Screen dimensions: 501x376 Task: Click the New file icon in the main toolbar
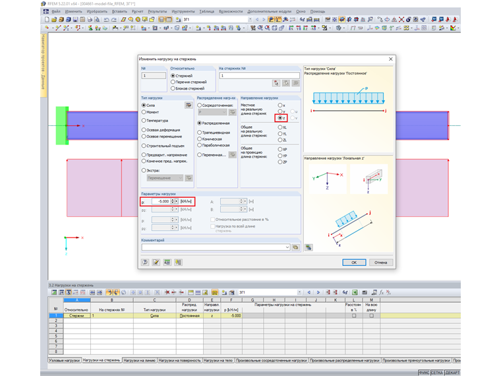coord(47,20)
